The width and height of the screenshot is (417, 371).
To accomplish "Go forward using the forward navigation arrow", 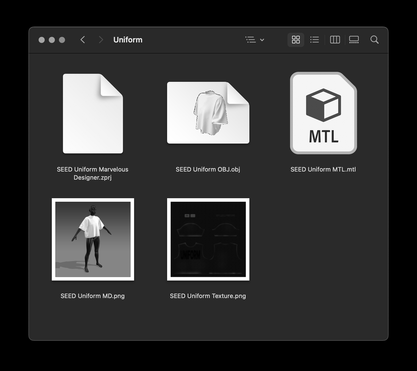I will tap(101, 40).
